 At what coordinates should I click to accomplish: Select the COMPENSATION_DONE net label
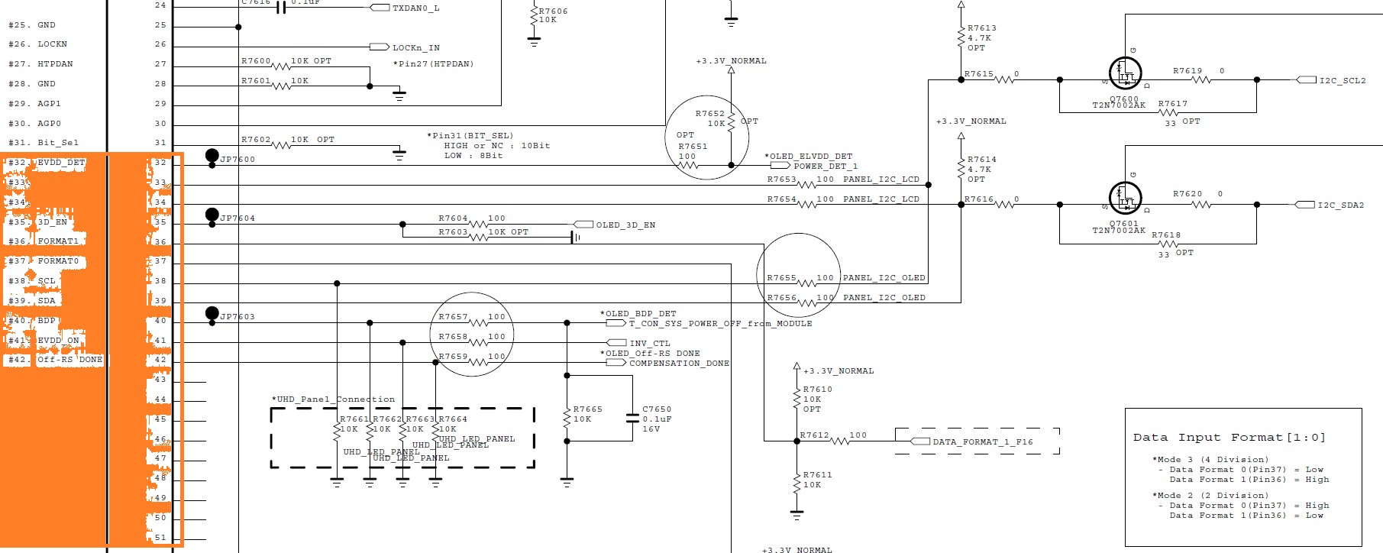pyautogui.click(x=678, y=364)
